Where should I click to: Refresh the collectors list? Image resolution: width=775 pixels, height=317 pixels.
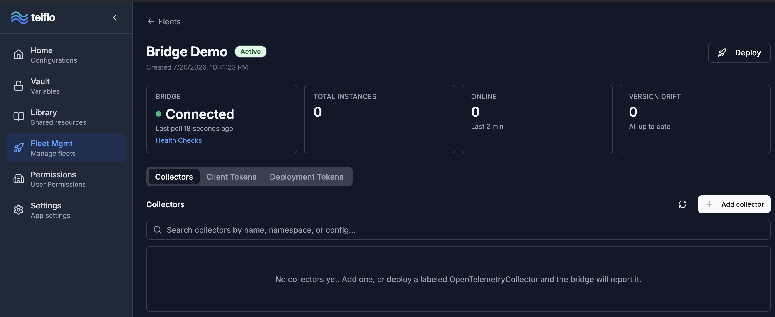click(x=682, y=204)
